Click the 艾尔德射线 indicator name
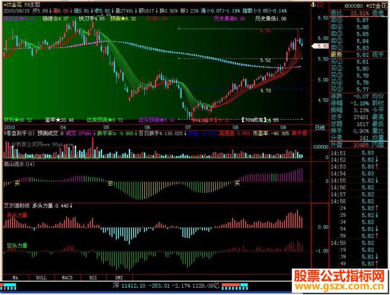 click(x=17, y=206)
